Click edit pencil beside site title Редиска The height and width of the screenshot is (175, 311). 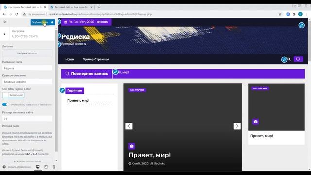[59, 35]
